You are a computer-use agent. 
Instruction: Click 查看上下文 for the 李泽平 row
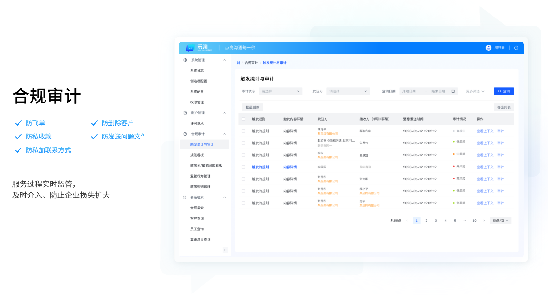tap(485, 131)
